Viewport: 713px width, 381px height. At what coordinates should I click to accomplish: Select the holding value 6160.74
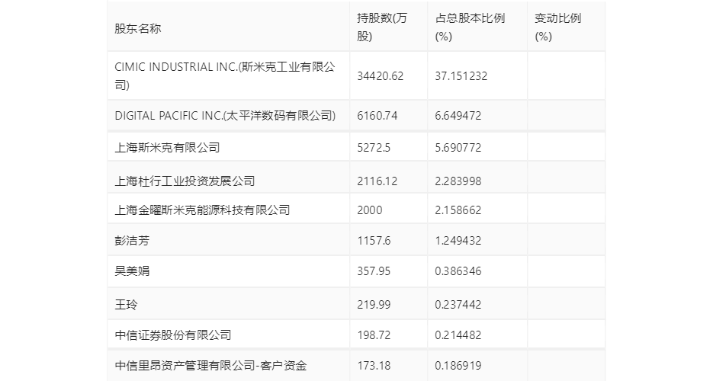pos(377,116)
